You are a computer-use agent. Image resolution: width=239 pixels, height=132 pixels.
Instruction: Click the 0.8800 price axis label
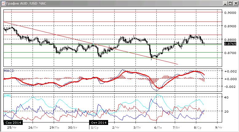coord(230,39)
